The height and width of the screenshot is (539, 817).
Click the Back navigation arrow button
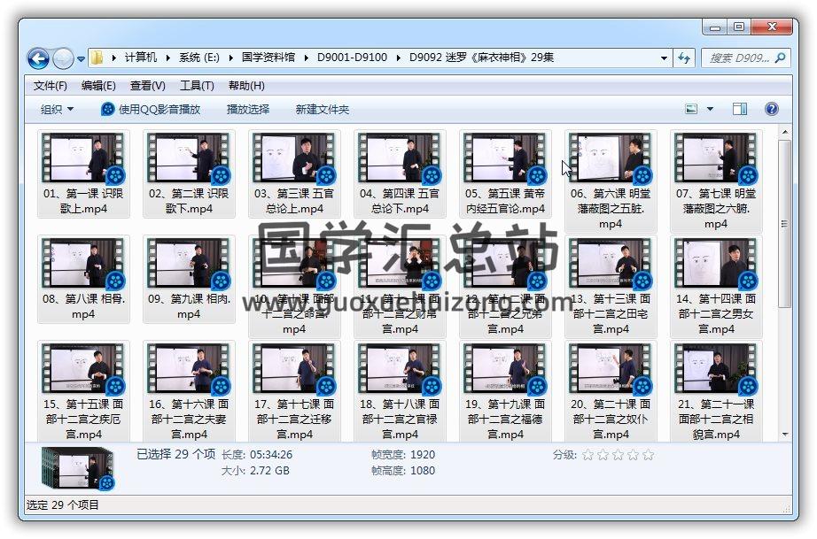38,58
